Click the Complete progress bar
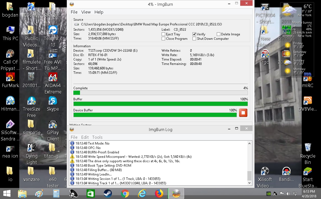This screenshot has width=321, height=199. coord(160,93)
